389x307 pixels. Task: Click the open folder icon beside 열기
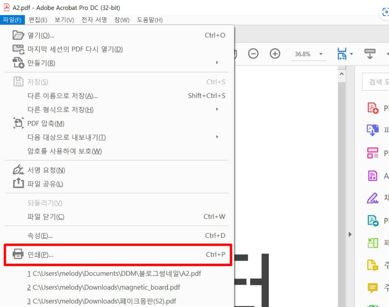tap(18, 35)
